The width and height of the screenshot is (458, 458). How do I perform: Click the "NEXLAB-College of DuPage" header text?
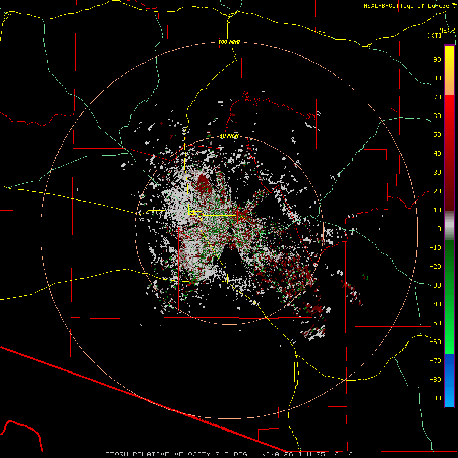tap(407, 6)
